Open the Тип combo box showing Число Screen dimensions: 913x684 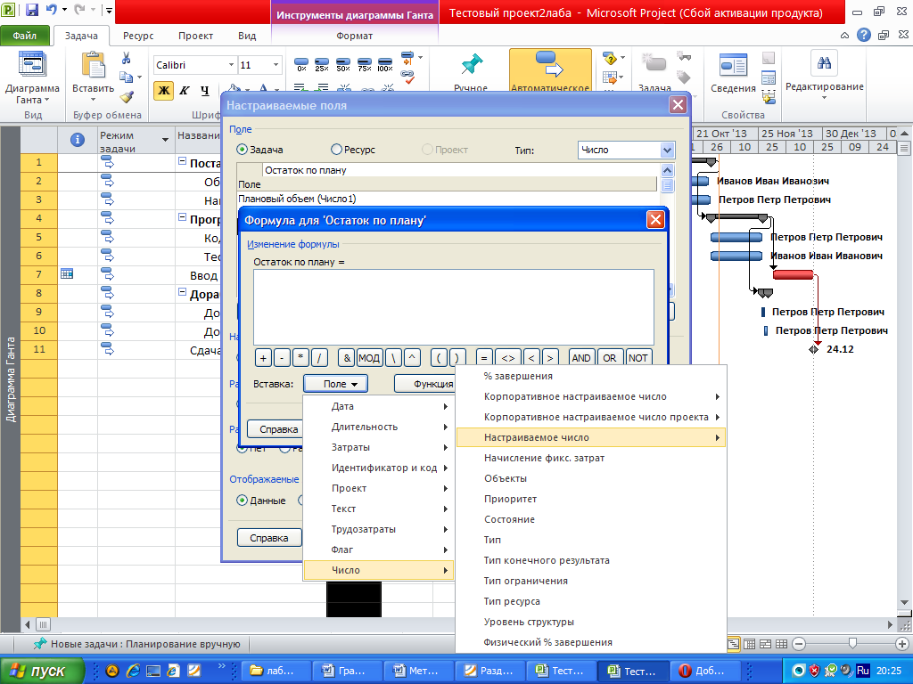[626, 150]
